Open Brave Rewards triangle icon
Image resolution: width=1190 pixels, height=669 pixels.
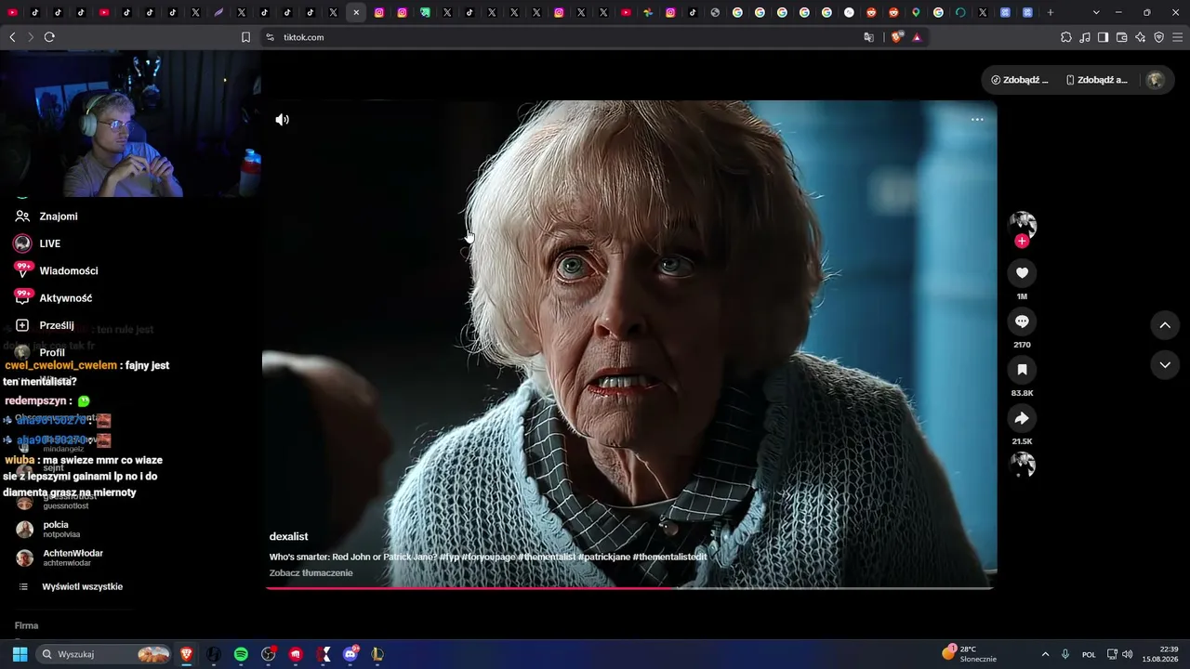(x=917, y=37)
